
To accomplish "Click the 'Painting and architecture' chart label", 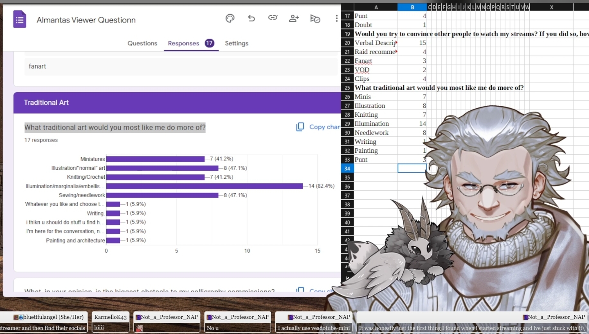I will (75, 240).
